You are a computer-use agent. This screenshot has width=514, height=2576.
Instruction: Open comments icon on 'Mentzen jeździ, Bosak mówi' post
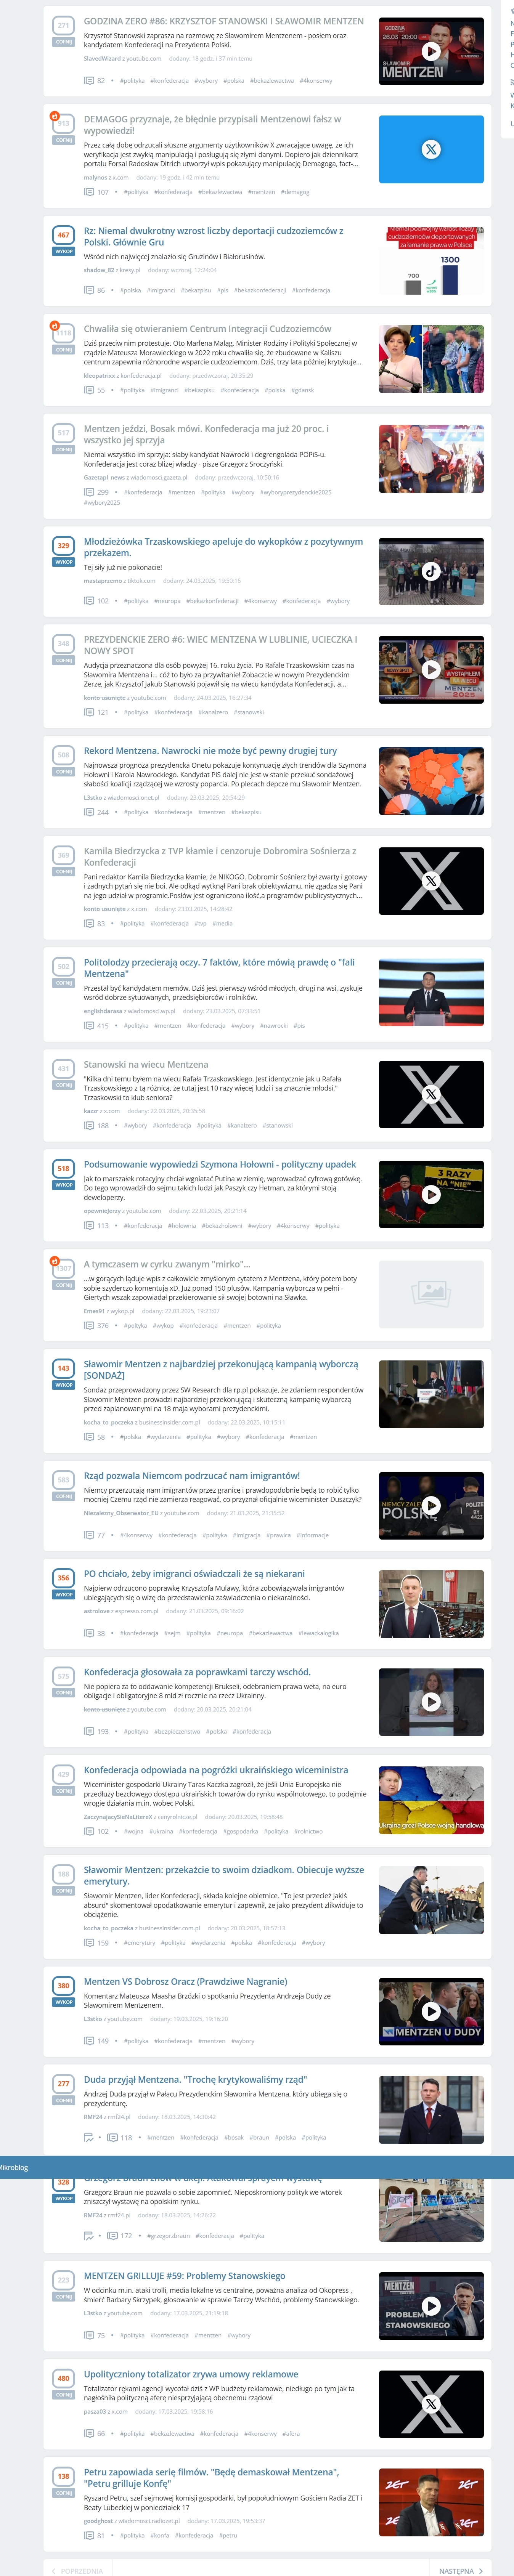89,492
